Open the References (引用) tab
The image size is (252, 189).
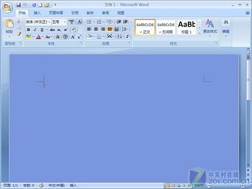click(75, 13)
